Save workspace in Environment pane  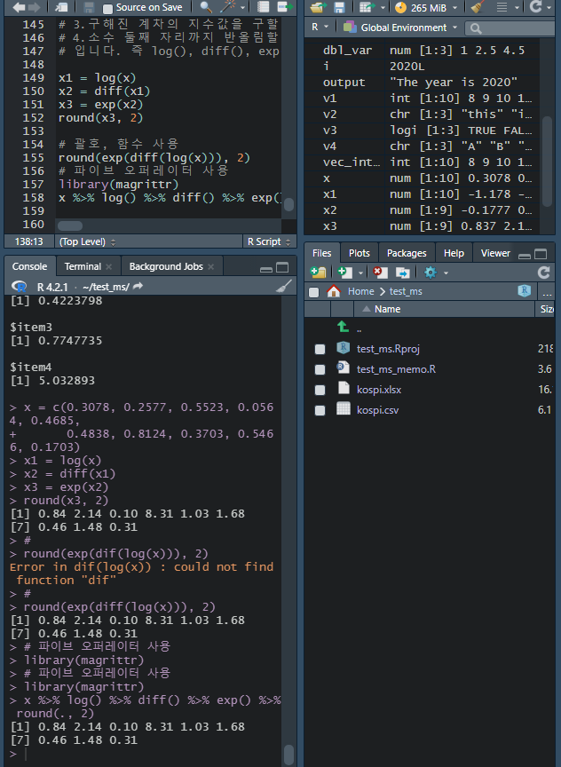pos(339,7)
